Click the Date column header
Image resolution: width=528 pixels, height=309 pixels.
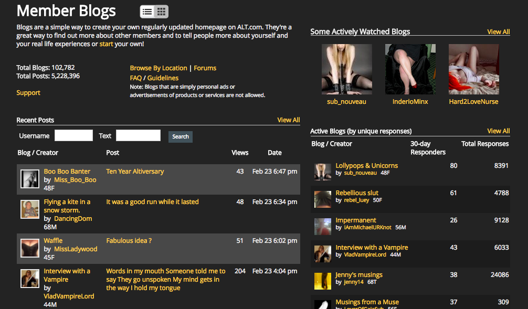point(275,153)
